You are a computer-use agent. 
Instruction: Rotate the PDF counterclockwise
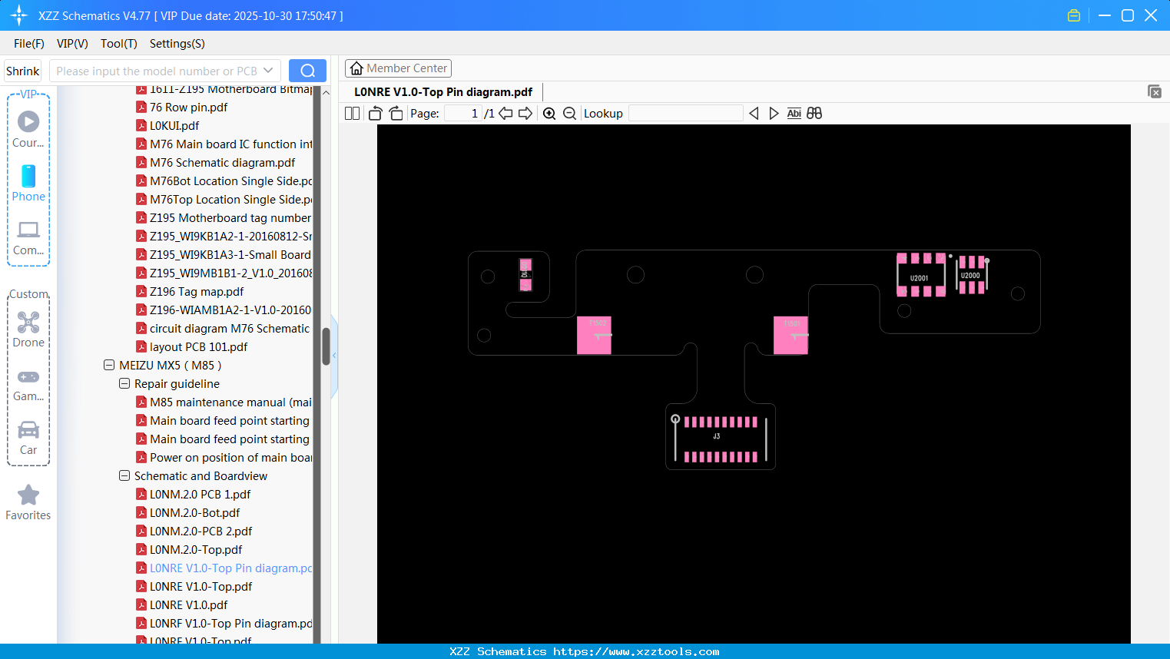374,113
